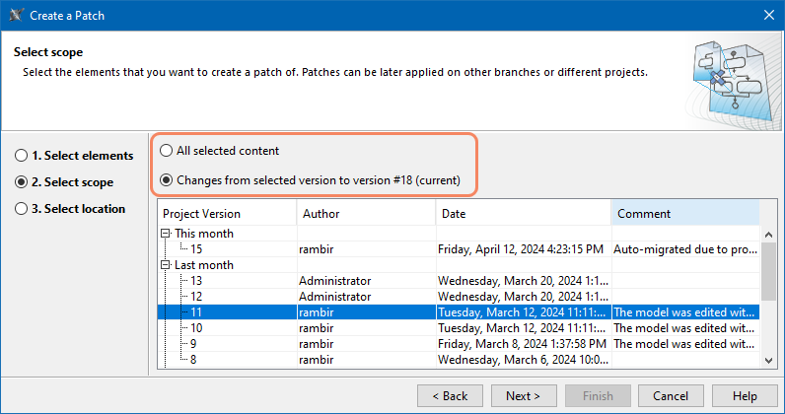Sort by the Project Version column header
785x414 pixels.
[x=227, y=214]
